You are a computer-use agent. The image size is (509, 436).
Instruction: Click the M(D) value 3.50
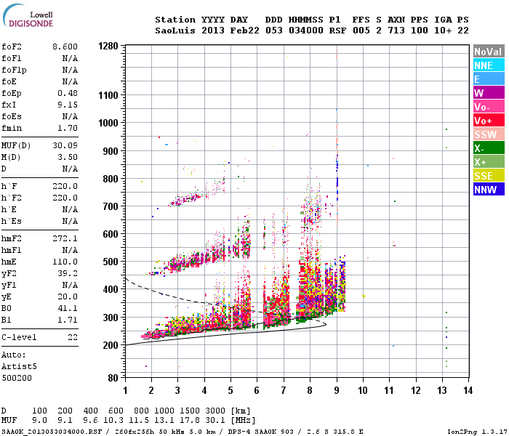coord(68,157)
